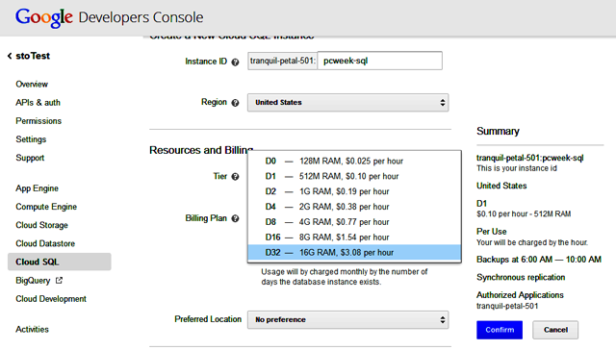Select tier D32 16G RAM
This screenshot has width=616, height=350.
354,253
